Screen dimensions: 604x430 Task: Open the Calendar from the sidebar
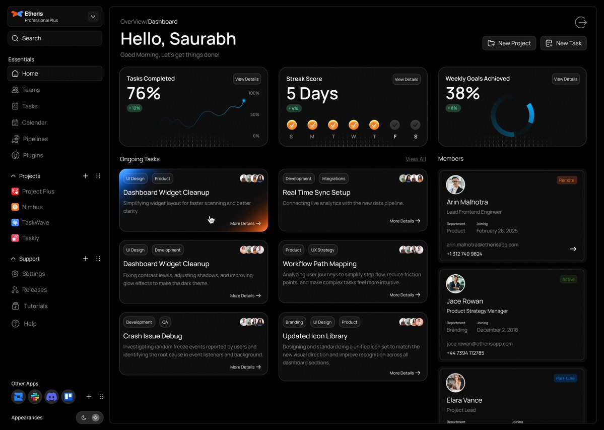click(x=34, y=122)
